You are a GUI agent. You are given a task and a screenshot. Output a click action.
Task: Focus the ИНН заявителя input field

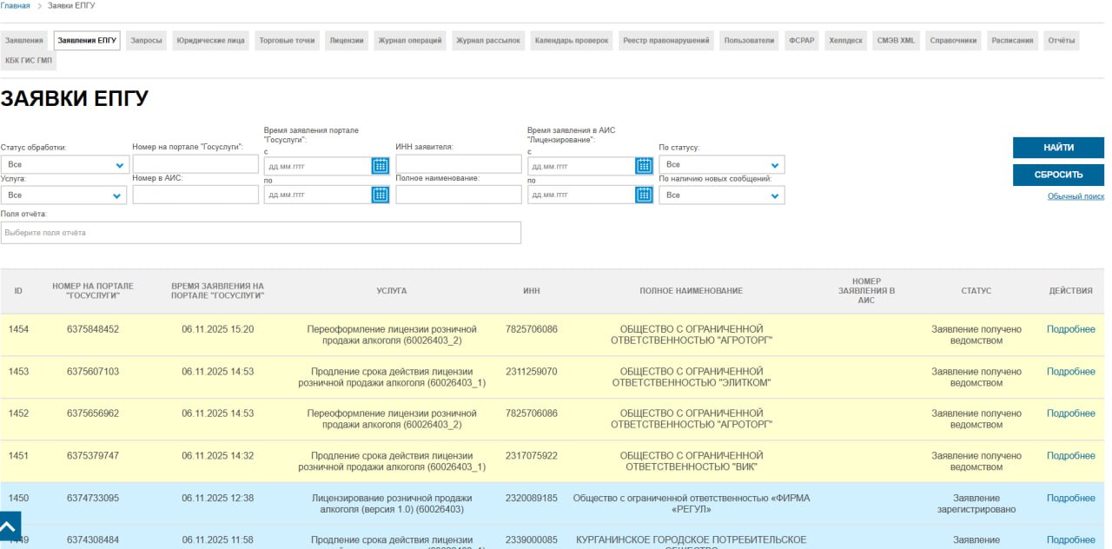point(458,164)
